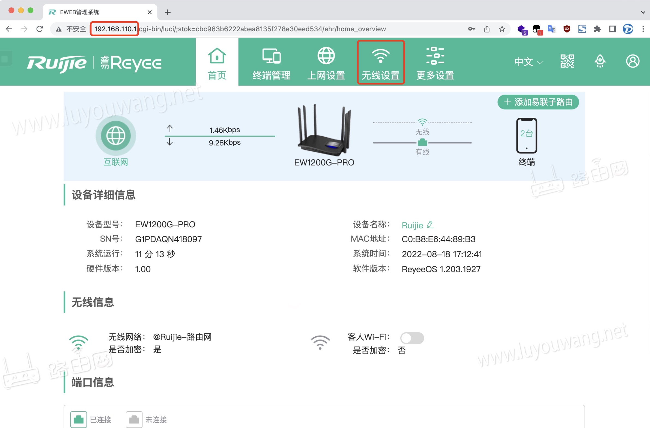Open the uBlock Origin extension icon
650x428 pixels.
567,29
